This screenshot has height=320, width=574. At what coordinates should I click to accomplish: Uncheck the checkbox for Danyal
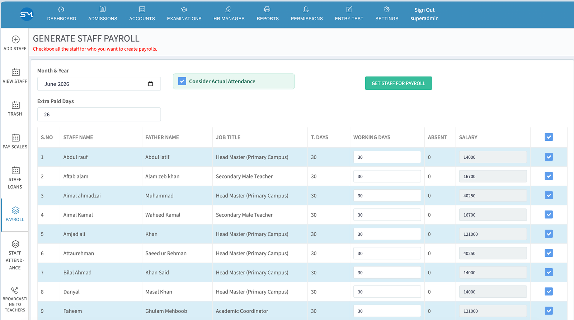tap(549, 292)
